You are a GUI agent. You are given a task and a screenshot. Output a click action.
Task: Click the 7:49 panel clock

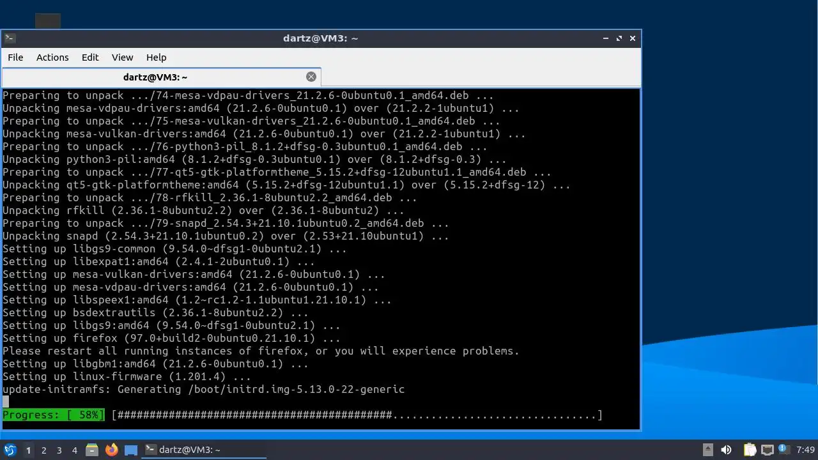(x=806, y=450)
